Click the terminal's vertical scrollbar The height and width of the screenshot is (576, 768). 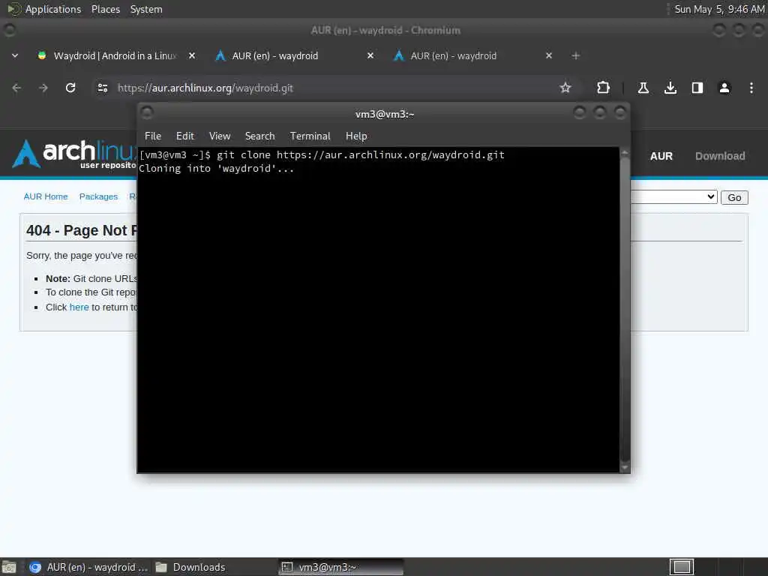coord(625,310)
